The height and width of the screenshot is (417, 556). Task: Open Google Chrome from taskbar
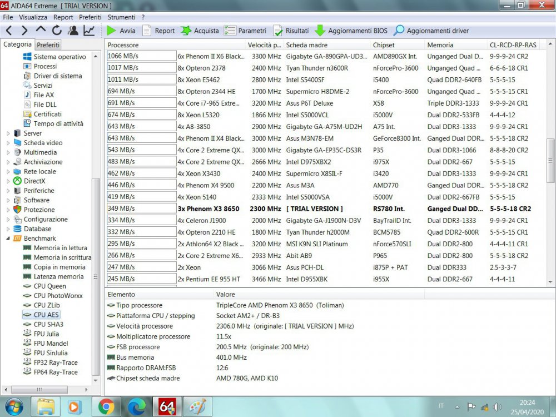click(106, 406)
